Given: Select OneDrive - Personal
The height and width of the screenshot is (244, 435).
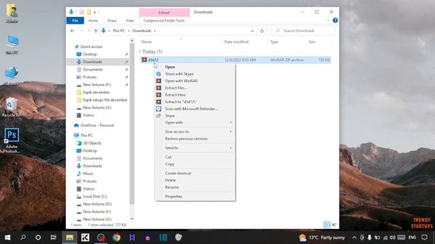Looking at the screenshot, I should pos(97,125).
